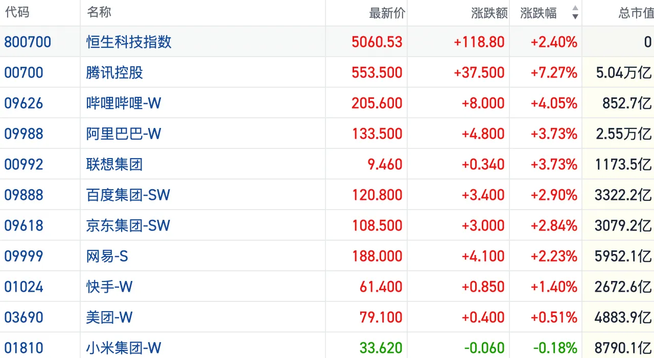The image size is (654, 358).
Task: Click the 代码 column header
Action: [17, 12]
